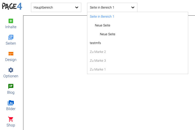
Task: Select highlighted Seite in Bereich 1 entry
Action: click(138, 17)
